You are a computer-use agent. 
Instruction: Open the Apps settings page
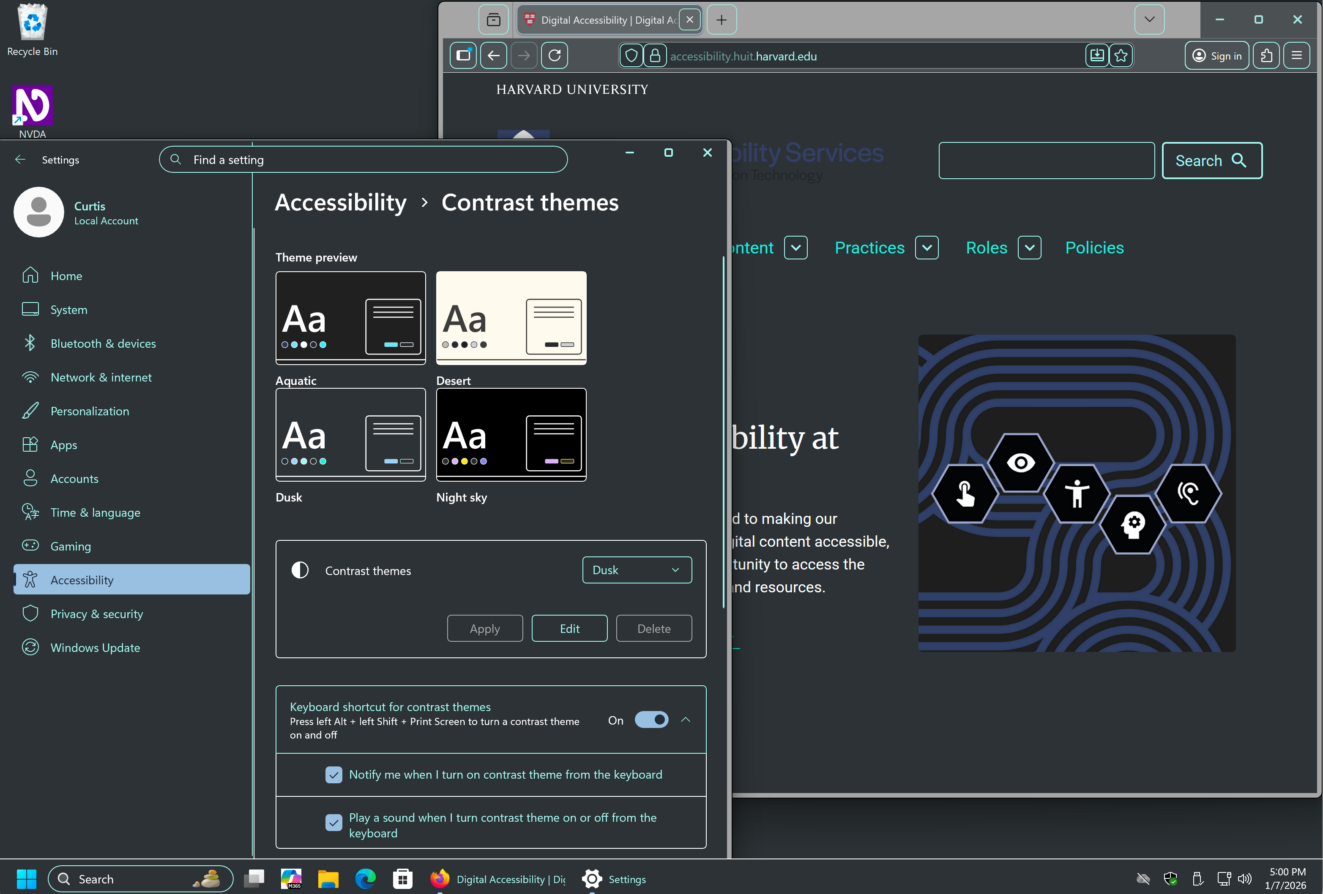point(131,445)
